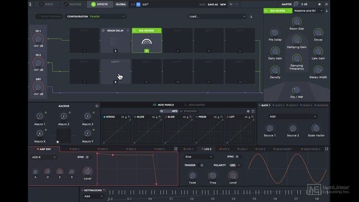Open the Math Add operation dropdown

[293, 117]
